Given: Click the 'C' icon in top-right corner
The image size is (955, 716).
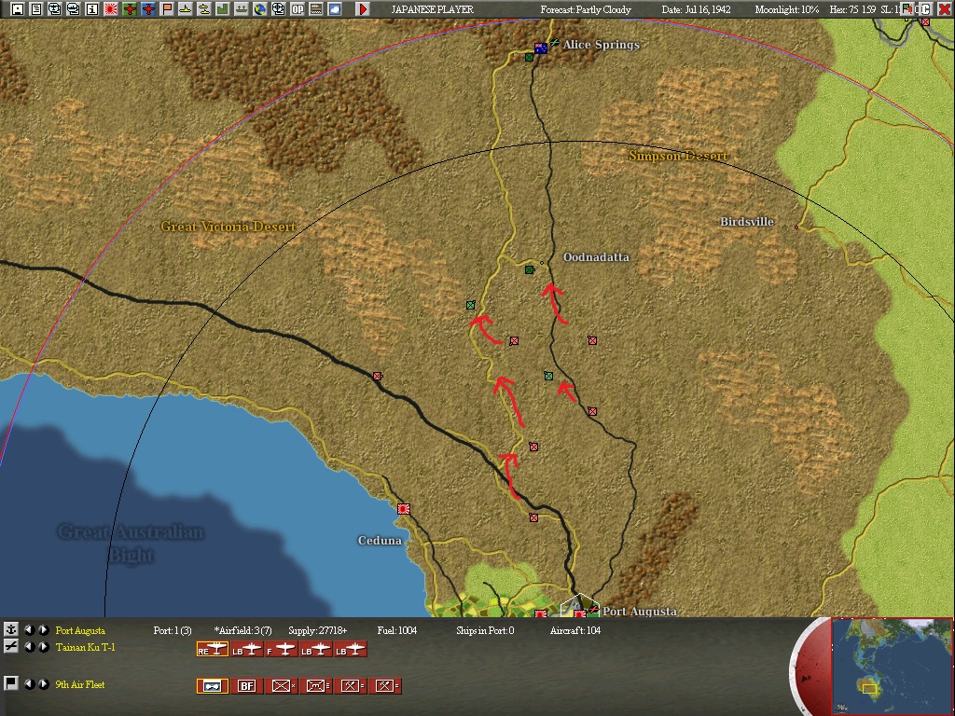Looking at the screenshot, I should pyautogui.click(x=924, y=9).
